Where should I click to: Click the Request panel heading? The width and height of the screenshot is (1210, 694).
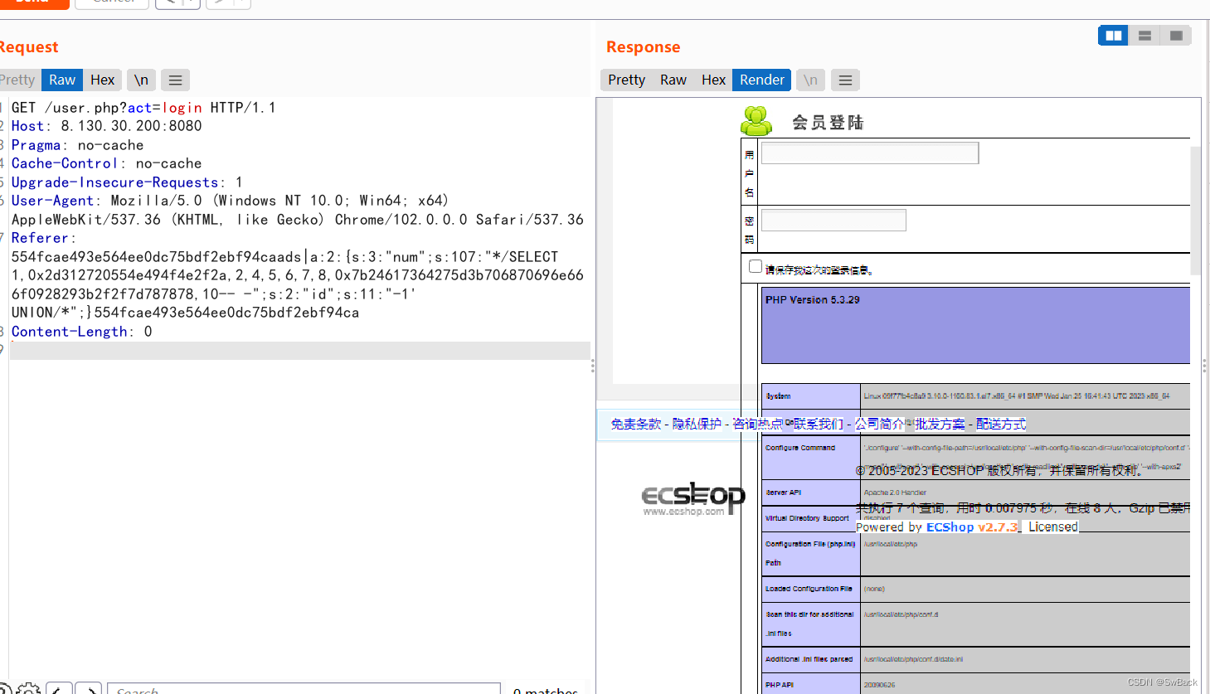tap(28, 47)
